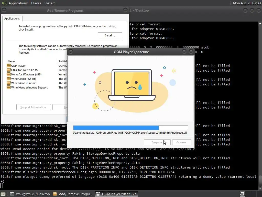Select Wine Gecko (32-bit) row text
The height and width of the screenshot is (197, 262).
[24, 79]
